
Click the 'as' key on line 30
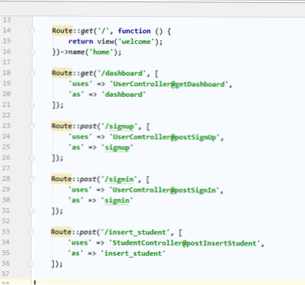[x=75, y=200]
